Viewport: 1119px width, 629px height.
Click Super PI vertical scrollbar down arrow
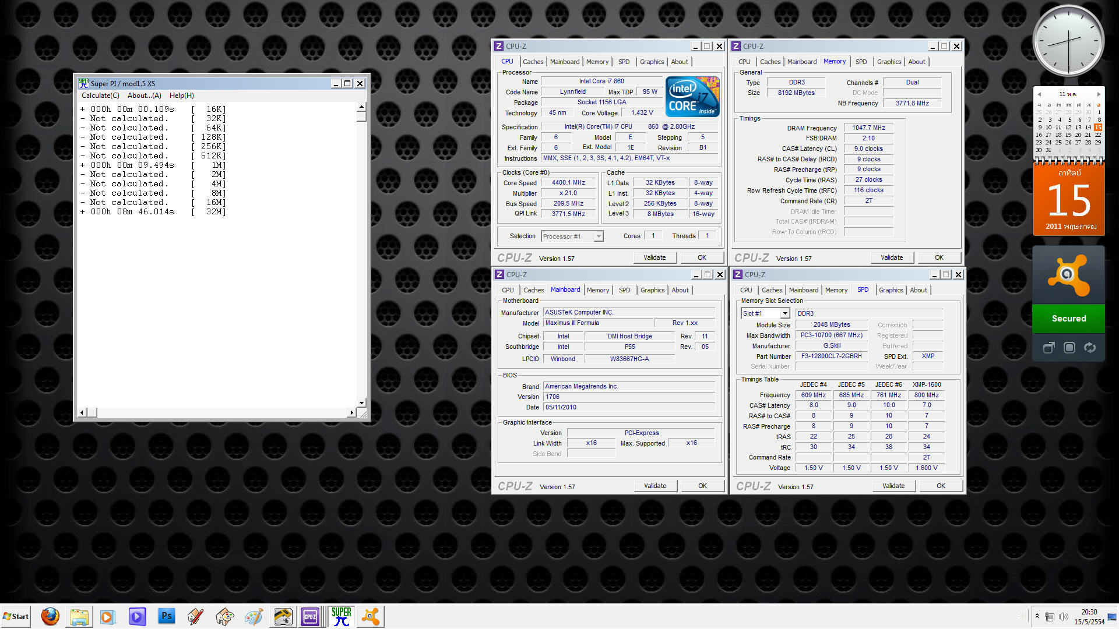361,402
